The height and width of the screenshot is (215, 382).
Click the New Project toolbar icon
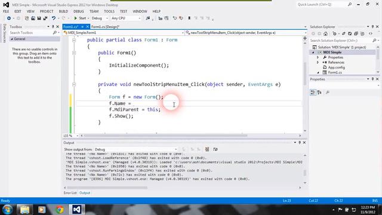click(x=26, y=19)
